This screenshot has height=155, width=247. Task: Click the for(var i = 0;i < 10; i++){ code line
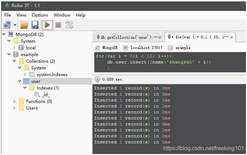pos(134,56)
